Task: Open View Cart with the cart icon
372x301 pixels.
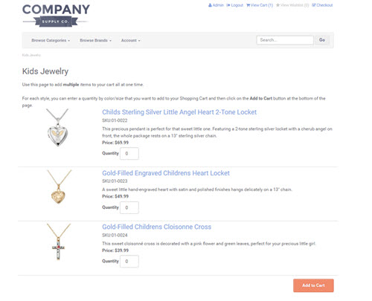Action: point(260,5)
